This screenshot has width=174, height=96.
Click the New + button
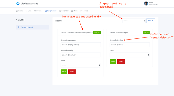[151, 21]
